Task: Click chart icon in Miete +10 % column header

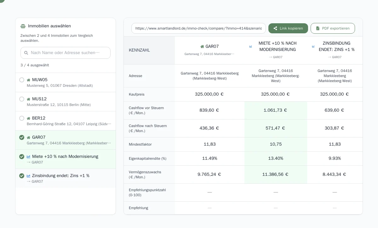Action: tap(251, 47)
